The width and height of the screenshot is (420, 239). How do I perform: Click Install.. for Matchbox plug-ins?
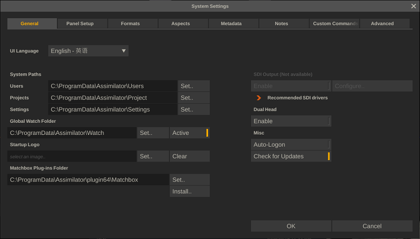pos(189,191)
